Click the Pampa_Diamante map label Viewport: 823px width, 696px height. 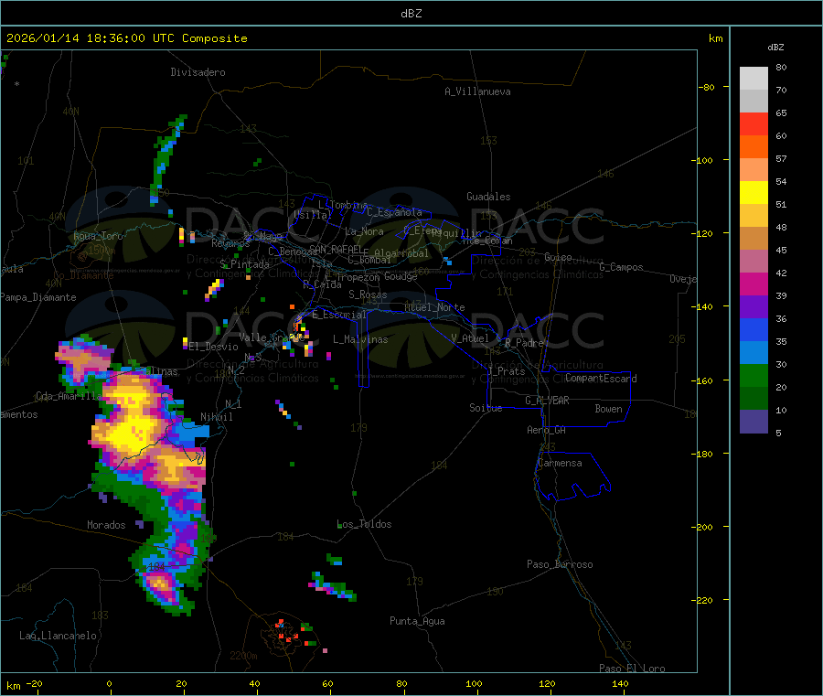coord(38,297)
